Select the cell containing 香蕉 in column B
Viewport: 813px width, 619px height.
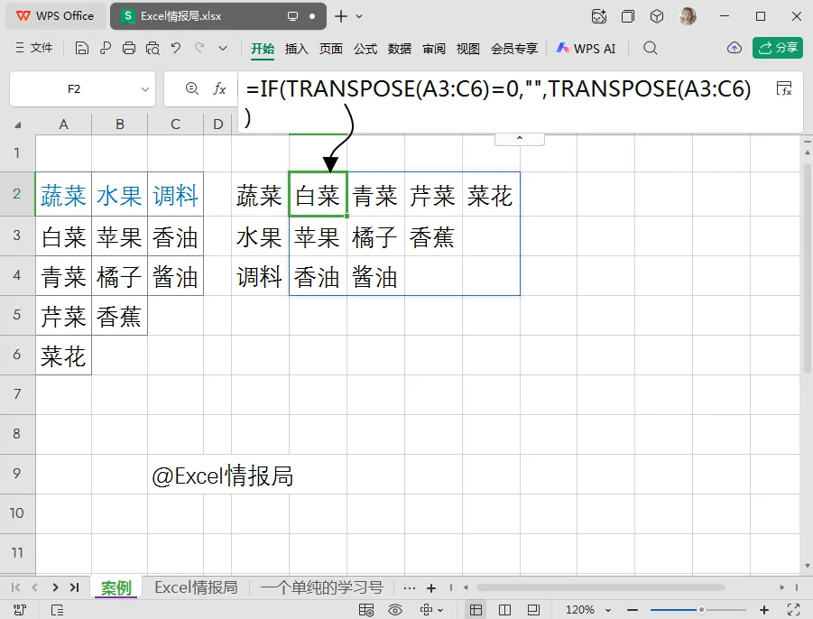click(119, 316)
